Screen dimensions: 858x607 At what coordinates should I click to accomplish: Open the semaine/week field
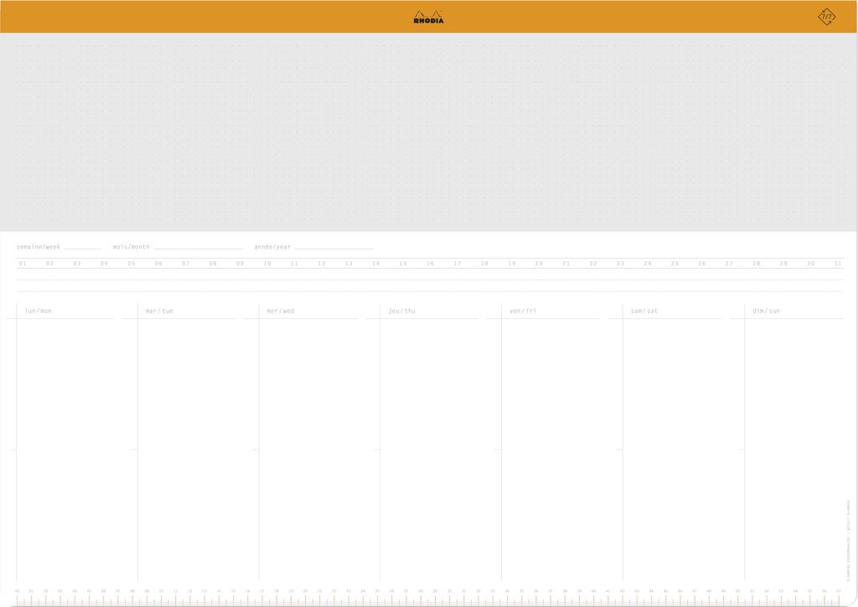pos(84,246)
